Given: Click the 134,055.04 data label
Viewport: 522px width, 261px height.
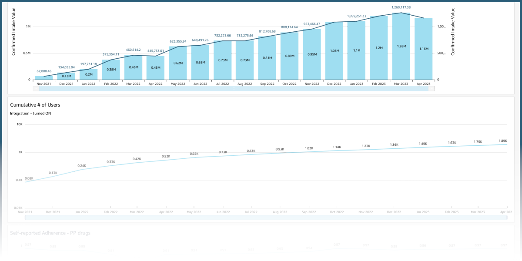Looking at the screenshot, I should (66, 67).
